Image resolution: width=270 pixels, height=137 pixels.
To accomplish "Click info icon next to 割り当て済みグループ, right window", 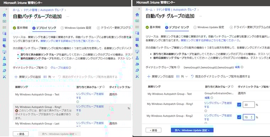I will pos(232,86).
